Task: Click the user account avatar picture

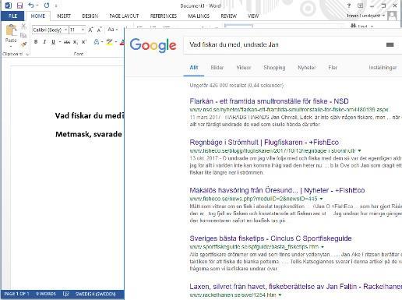Action: point(392,16)
